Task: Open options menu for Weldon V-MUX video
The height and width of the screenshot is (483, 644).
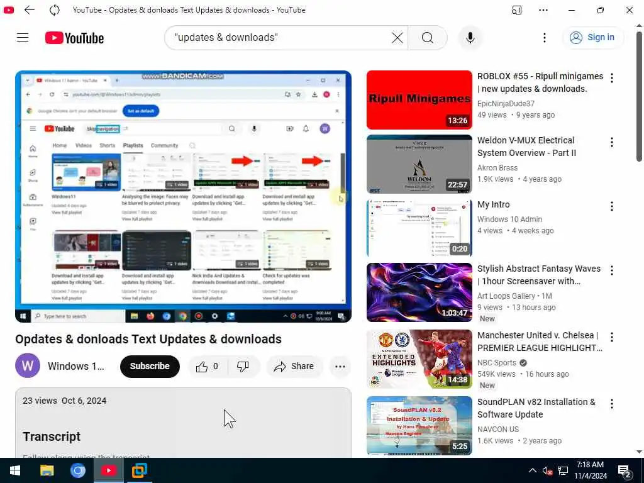Action: (612, 142)
